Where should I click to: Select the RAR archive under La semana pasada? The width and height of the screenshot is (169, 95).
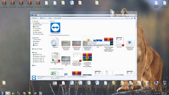coord(77,73)
